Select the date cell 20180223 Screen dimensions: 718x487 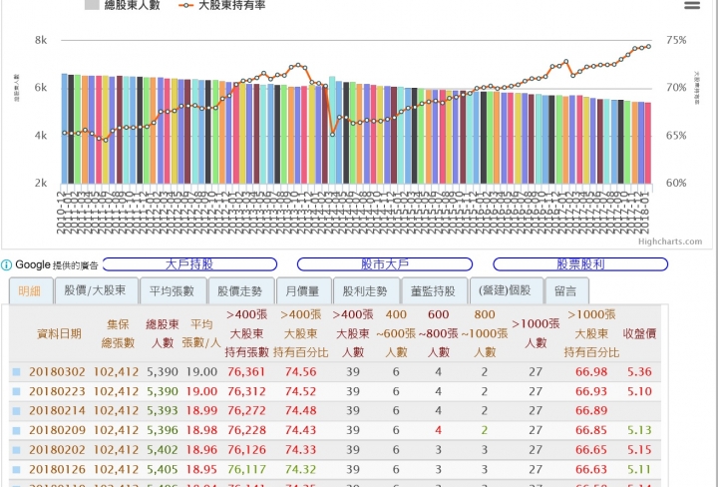coord(57,392)
